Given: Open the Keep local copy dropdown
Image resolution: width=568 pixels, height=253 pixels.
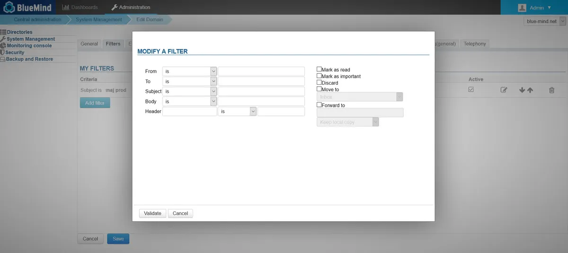Looking at the screenshot, I should coord(348,122).
